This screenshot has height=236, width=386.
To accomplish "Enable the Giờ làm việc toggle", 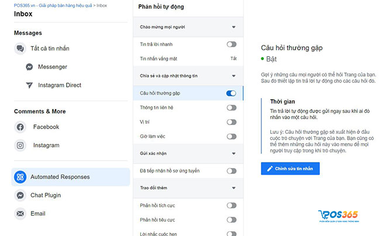I will (232, 137).
